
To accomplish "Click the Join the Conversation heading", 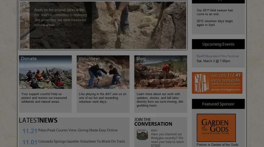I will pyautogui.click(x=153, y=122).
